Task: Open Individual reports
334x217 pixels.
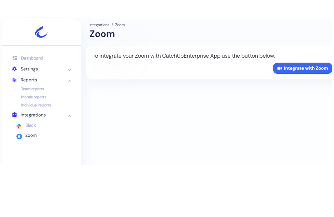Action: (x=36, y=105)
